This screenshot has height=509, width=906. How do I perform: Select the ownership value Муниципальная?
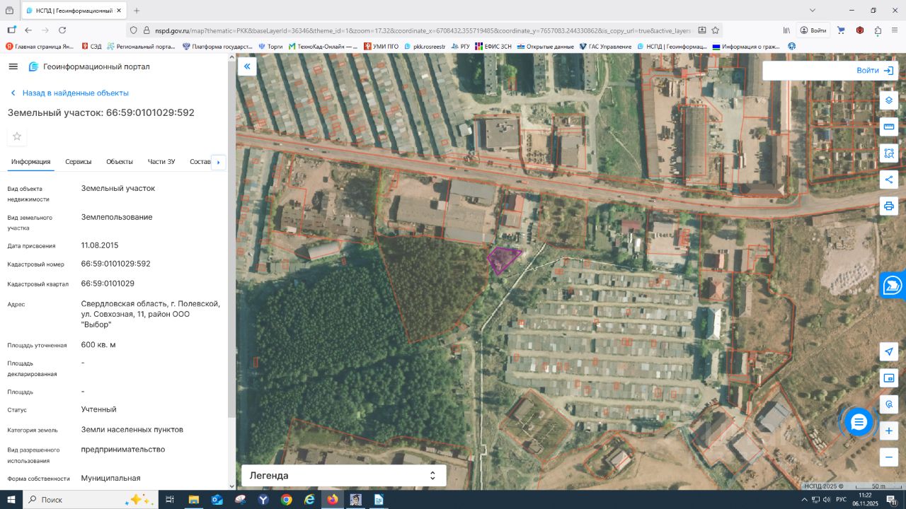coord(111,478)
